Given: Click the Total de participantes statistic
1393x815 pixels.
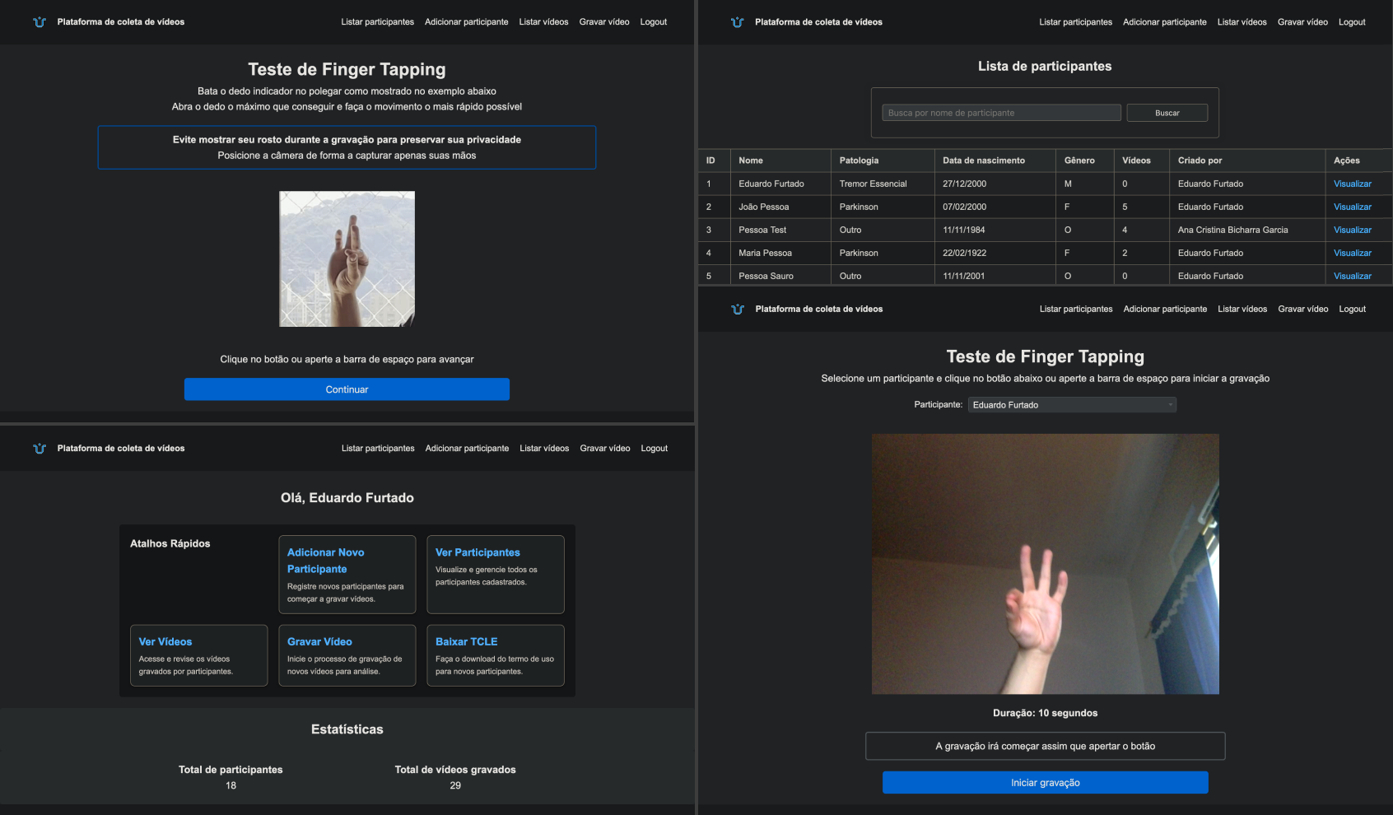Looking at the screenshot, I should point(231,777).
